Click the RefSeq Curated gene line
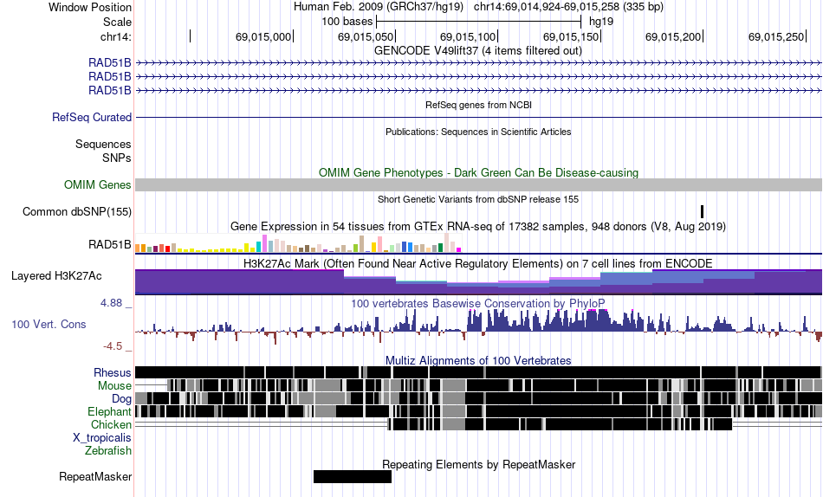Image resolution: width=823 pixels, height=497 pixels. coord(479,117)
